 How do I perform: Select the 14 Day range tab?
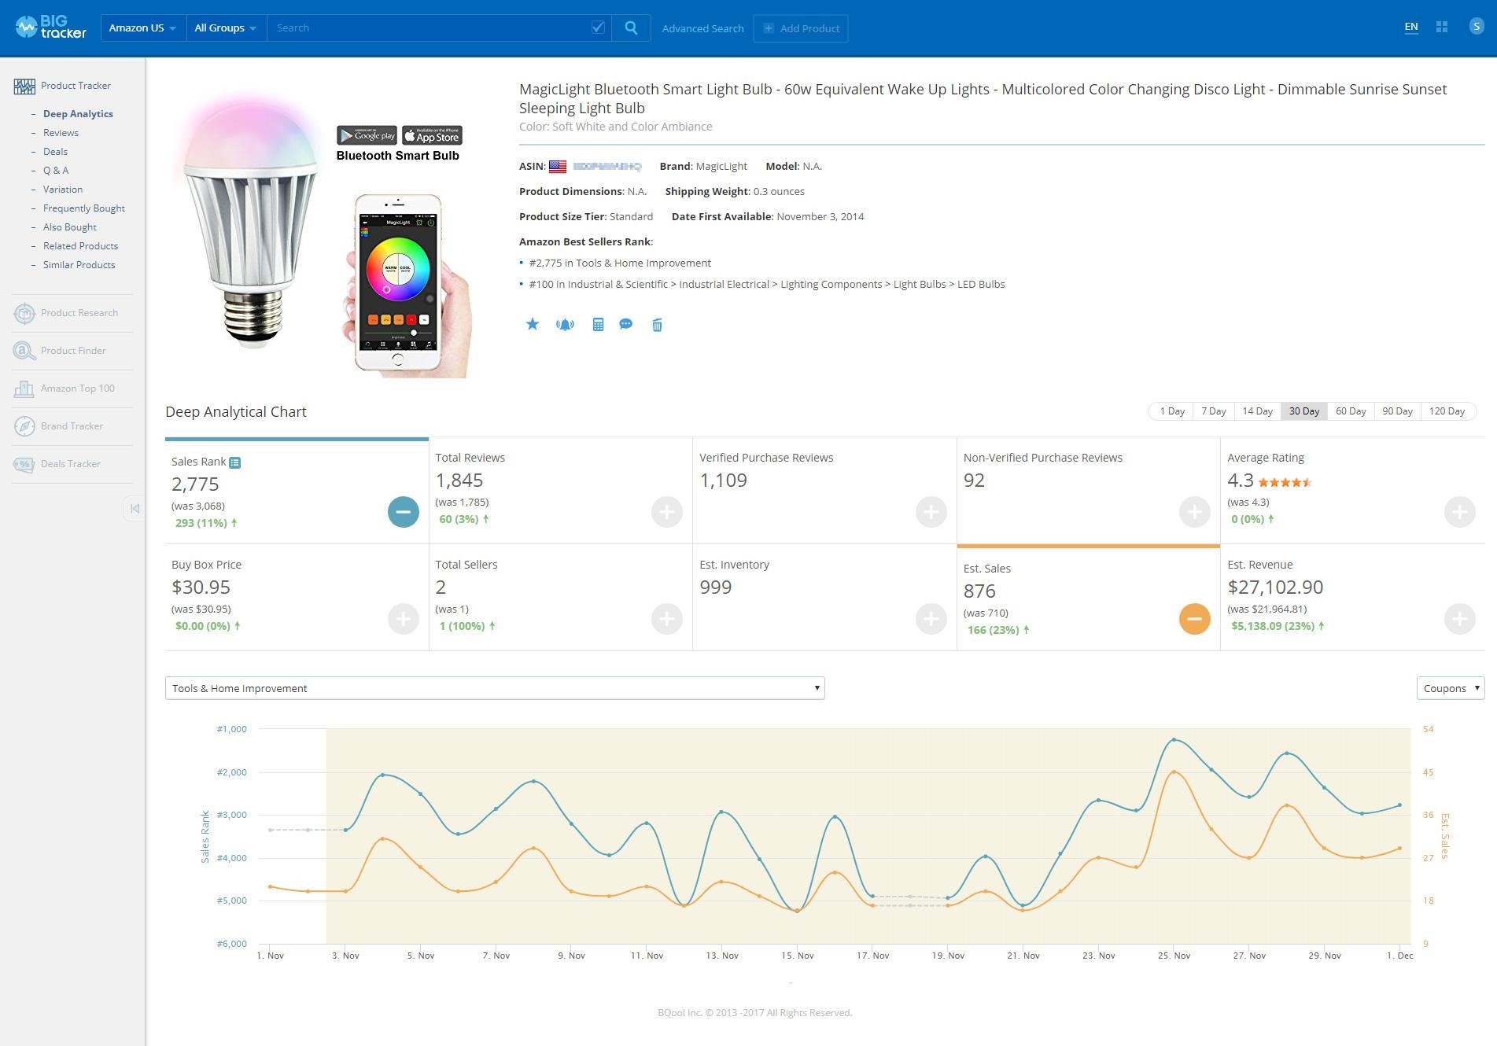pos(1257,411)
